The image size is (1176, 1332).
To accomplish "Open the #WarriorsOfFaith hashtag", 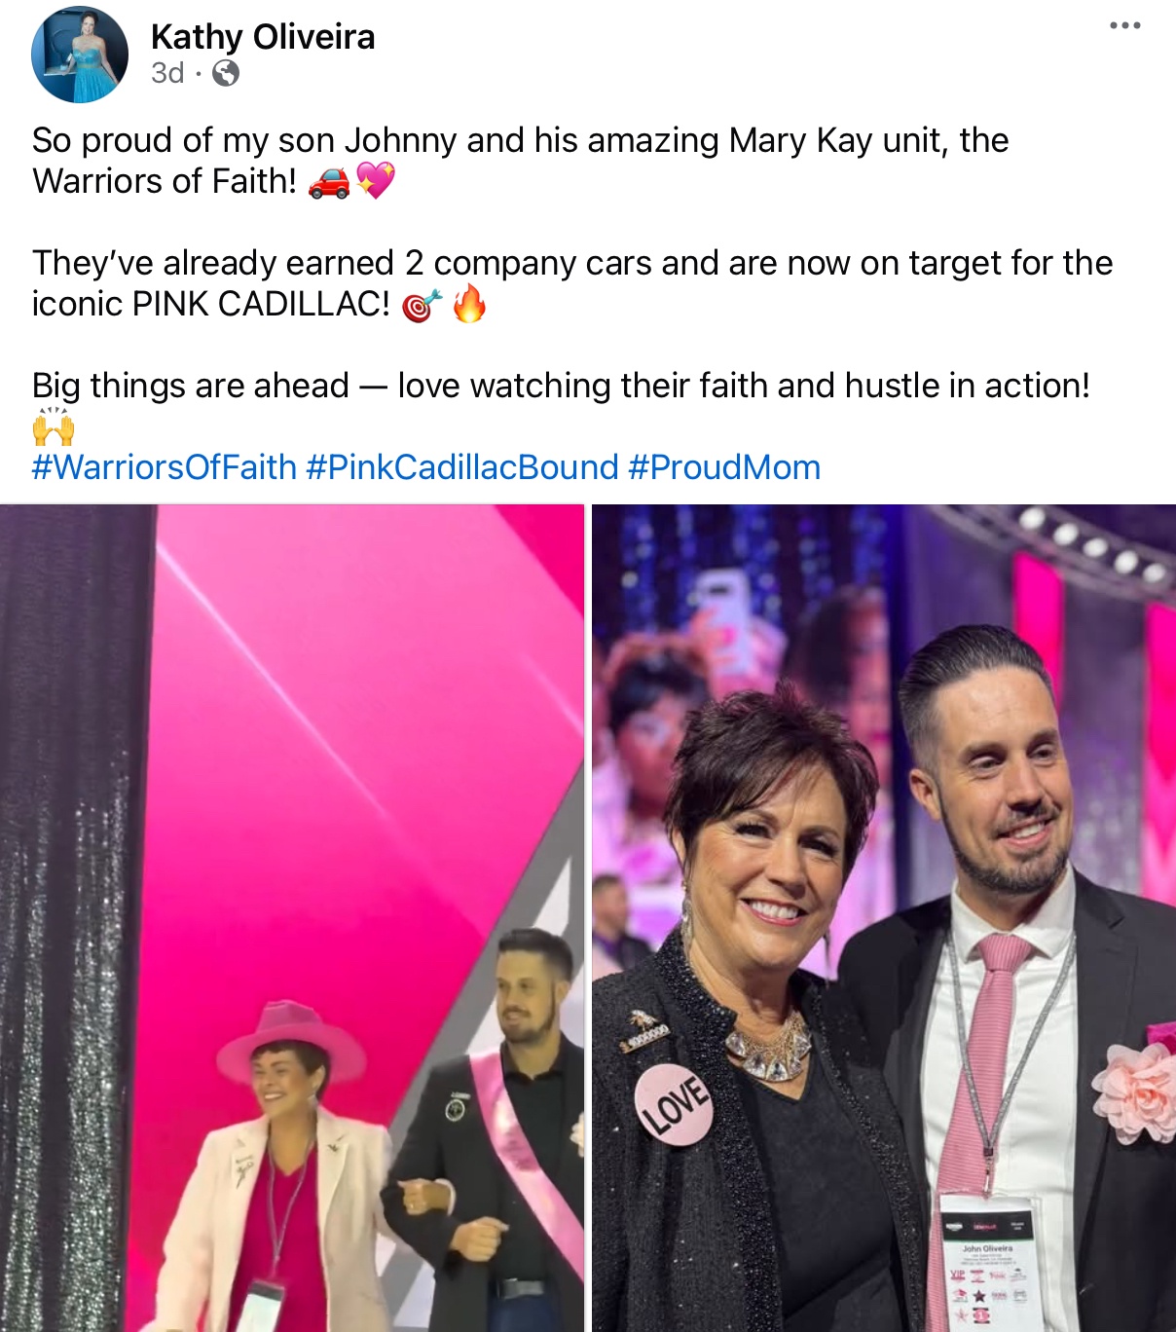I will (165, 467).
